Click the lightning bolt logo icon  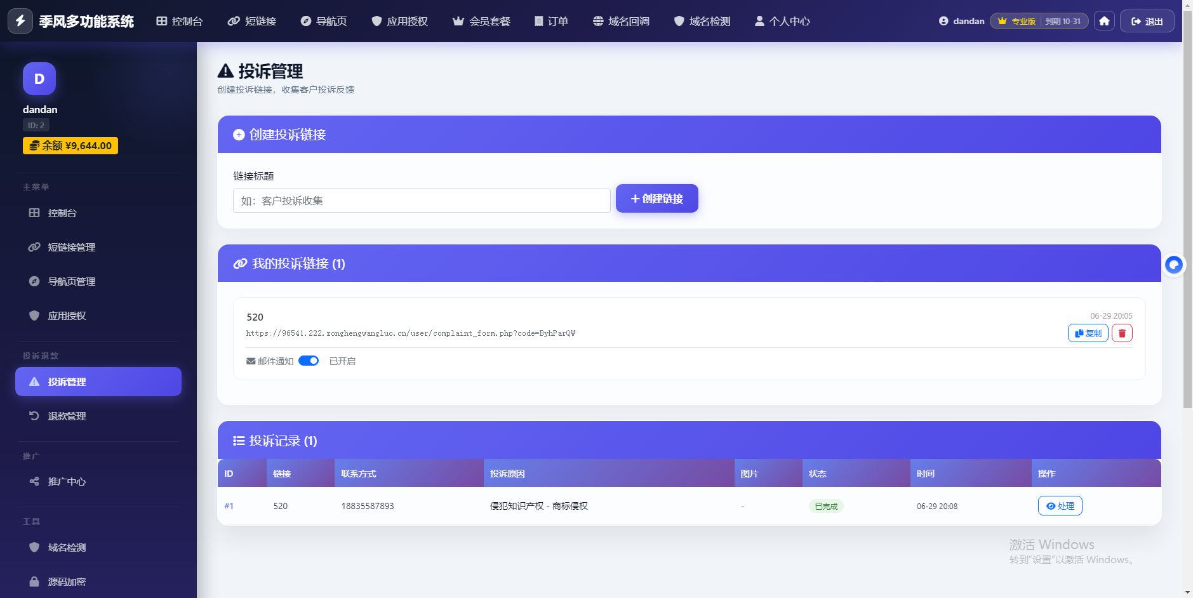point(20,21)
